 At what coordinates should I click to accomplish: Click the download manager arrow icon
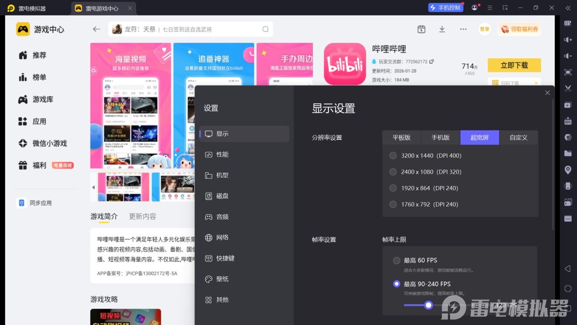[442, 29]
